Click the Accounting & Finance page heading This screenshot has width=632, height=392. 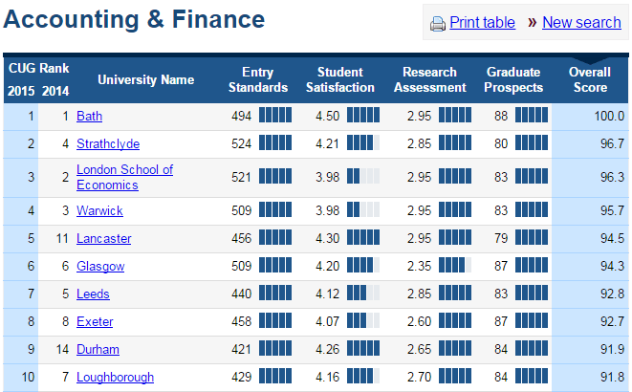point(134,19)
